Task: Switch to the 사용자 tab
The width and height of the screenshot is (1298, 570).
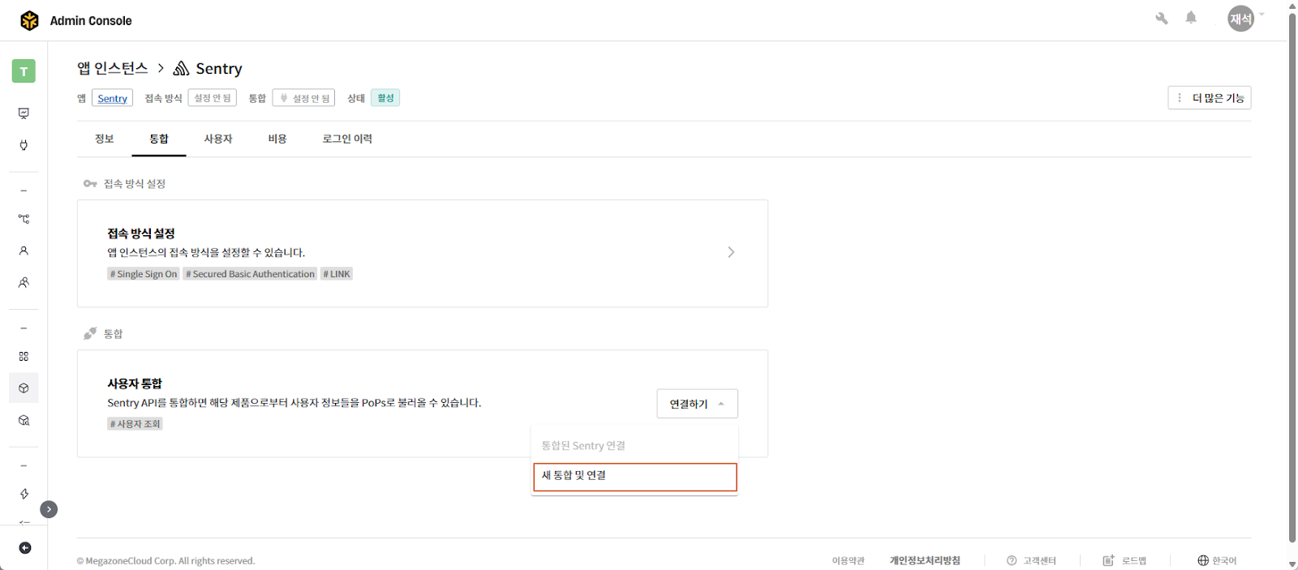Action: click(x=218, y=139)
